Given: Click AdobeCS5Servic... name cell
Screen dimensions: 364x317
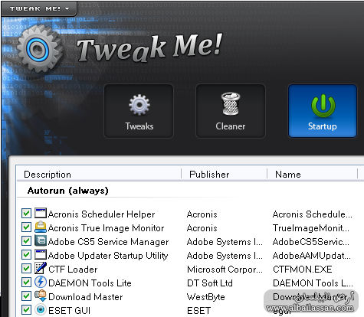Looking at the screenshot, I should tap(311, 242).
